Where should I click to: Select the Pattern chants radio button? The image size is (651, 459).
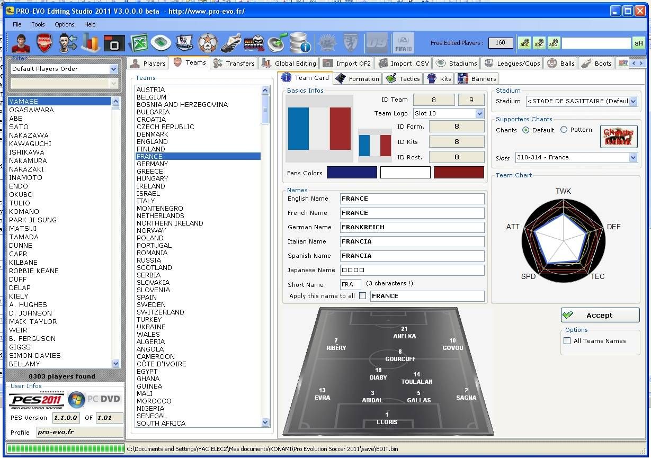pyautogui.click(x=564, y=130)
